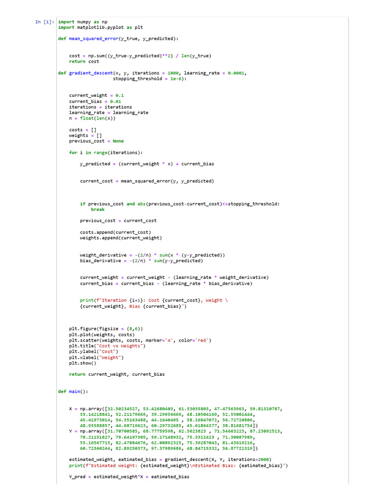The image size is (376, 501).
Task: Click the current_weight = 0.1 line
Action: pos(96,95)
